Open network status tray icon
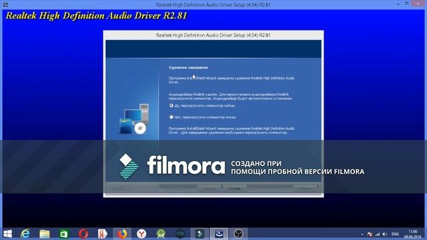 377,234
